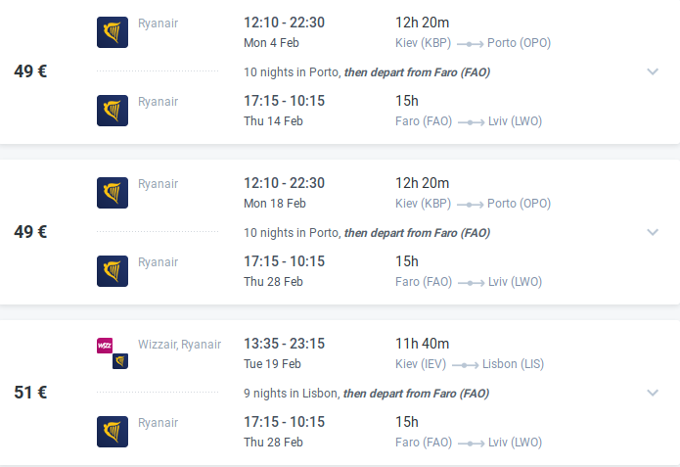
Task: Click small Ryanair logo beside the Wizzair logo
Action: pyautogui.click(x=120, y=361)
